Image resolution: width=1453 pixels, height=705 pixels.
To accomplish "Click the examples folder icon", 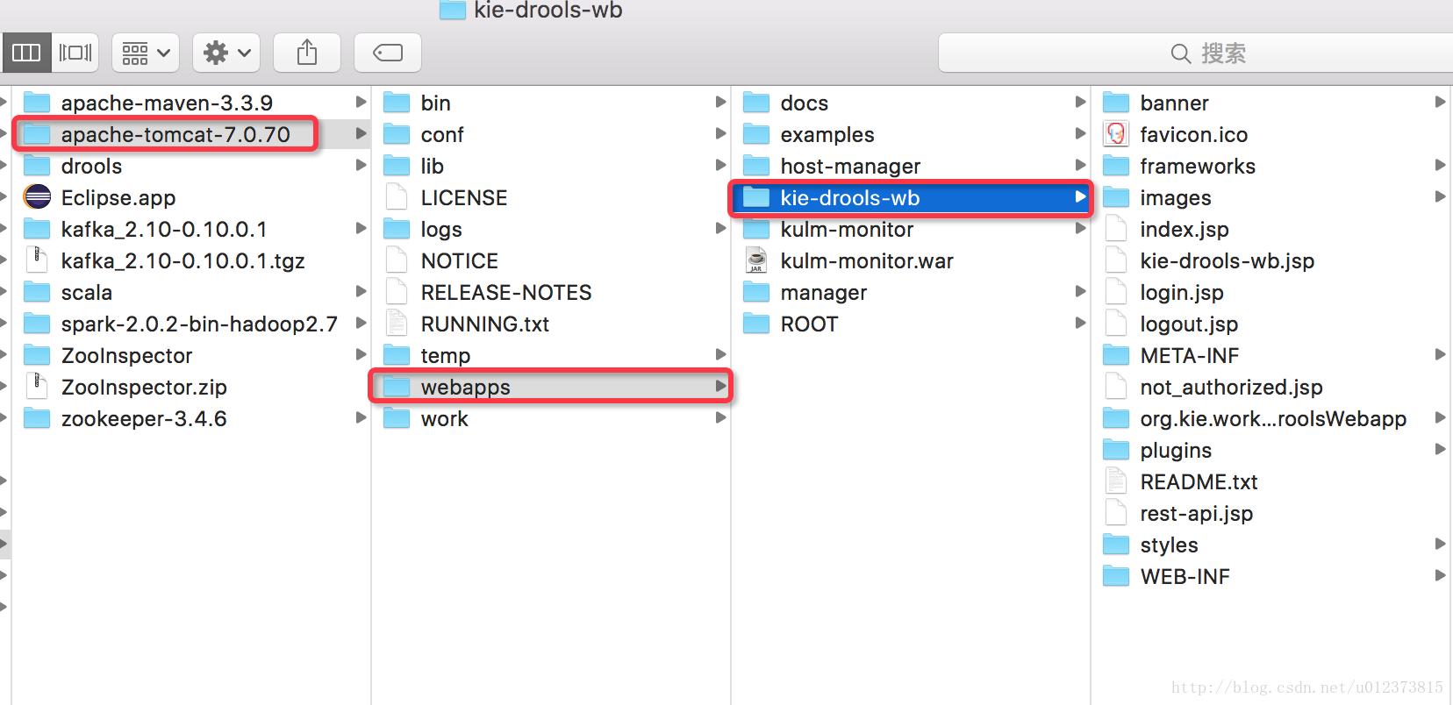I will (756, 134).
